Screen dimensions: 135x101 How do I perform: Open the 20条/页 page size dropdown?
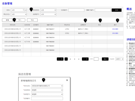coord(119,59)
